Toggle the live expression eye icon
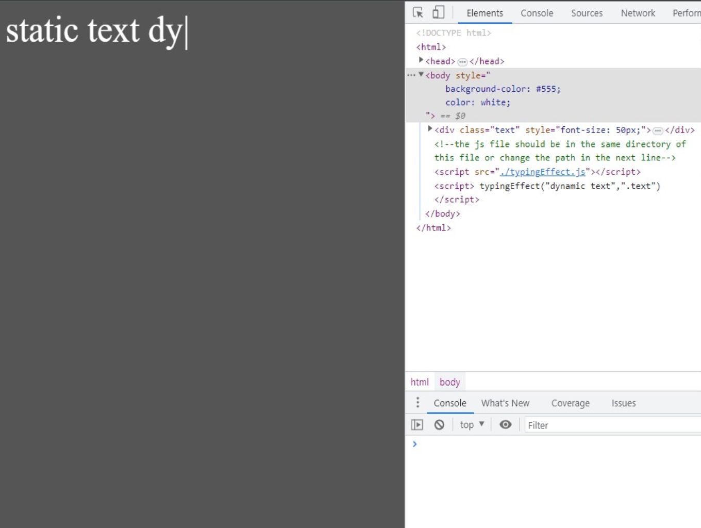The width and height of the screenshot is (701, 528). tap(506, 424)
